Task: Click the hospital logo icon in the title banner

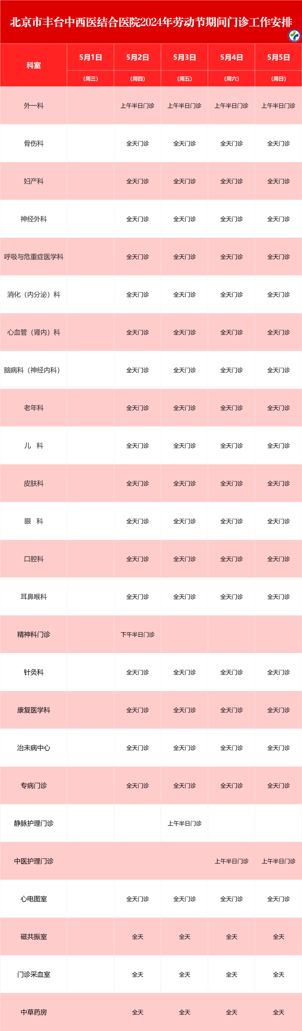Action: coord(294,36)
